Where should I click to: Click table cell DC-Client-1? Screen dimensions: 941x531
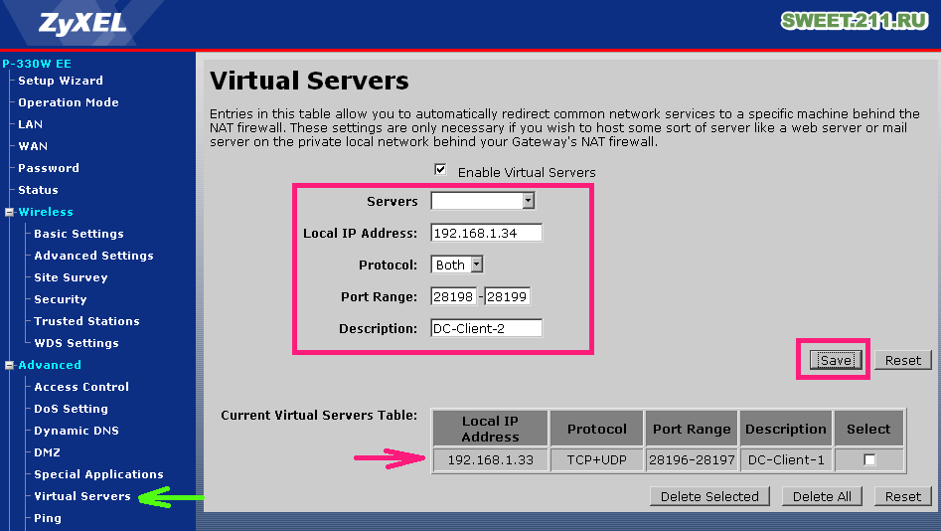786,460
